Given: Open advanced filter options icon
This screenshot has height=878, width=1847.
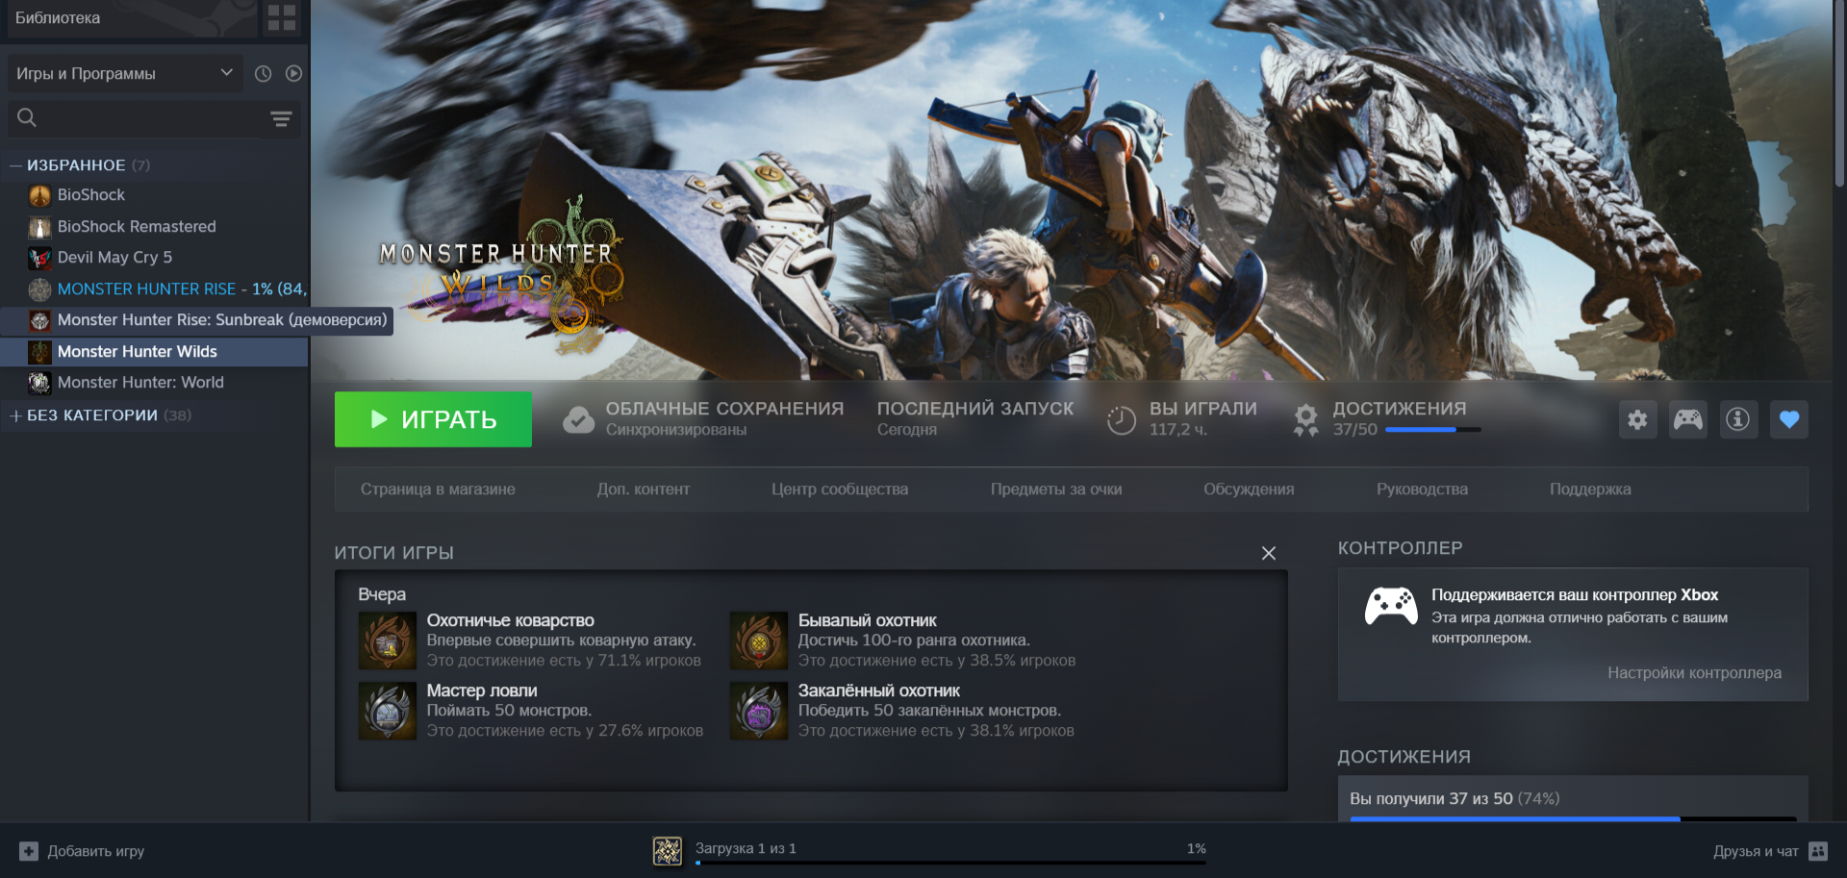Looking at the screenshot, I should click(x=281, y=118).
